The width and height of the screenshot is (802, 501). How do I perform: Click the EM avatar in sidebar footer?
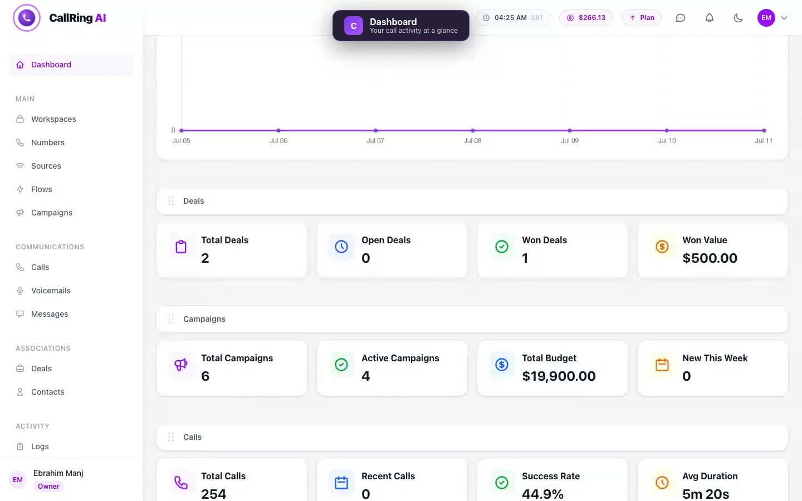[18, 480]
